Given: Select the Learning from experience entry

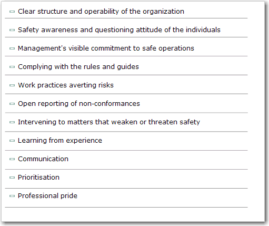Looking at the screenshot, I should pyautogui.click(x=60, y=141).
